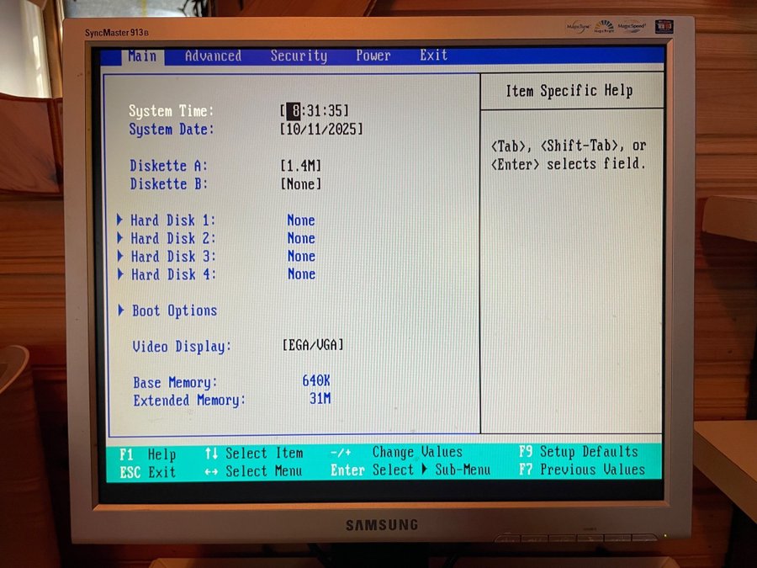Change the Video Display EGA/VGA value
This screenshot has height=568, width=757.
313,346
